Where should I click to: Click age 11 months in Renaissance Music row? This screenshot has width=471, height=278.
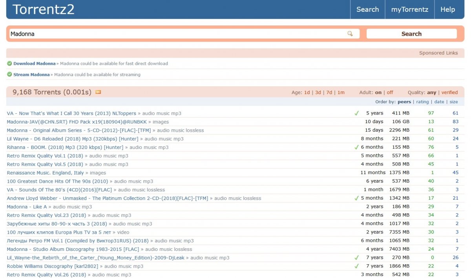coord(373,173)
